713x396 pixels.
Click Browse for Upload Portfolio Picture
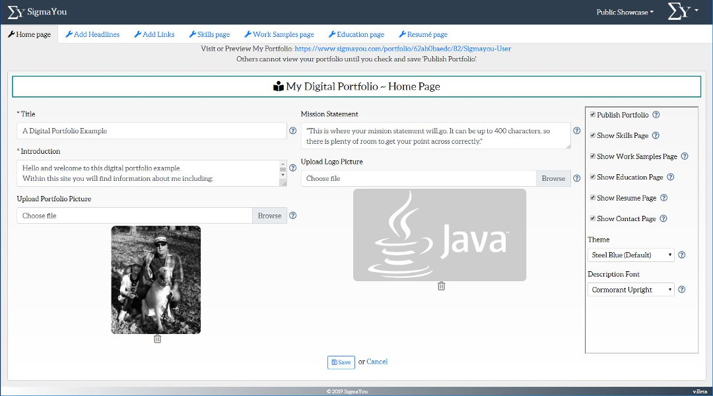[x=269, y=216]
